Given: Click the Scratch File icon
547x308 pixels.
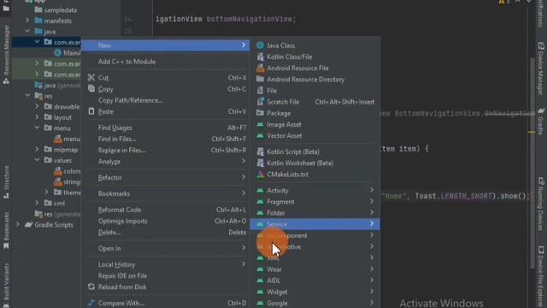Looking at the screenshot, I should (260, 102).
